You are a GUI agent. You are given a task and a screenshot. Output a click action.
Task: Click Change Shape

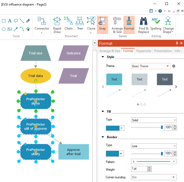pyautogui.click(x=168, y=25)
